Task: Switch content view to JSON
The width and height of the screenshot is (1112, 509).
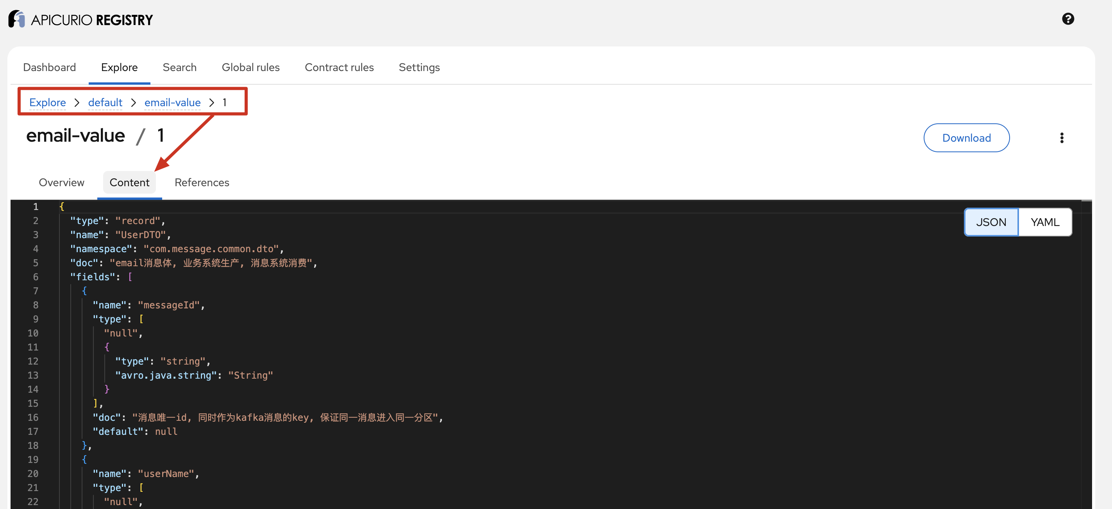Action: (991, 222)
